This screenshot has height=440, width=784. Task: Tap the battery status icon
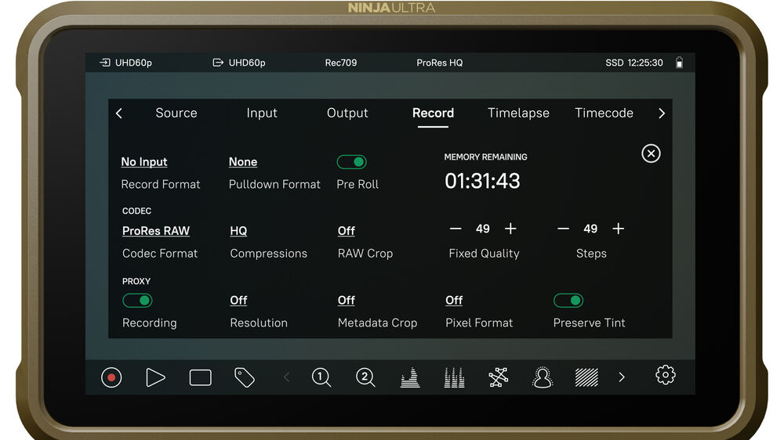[679, 63]
